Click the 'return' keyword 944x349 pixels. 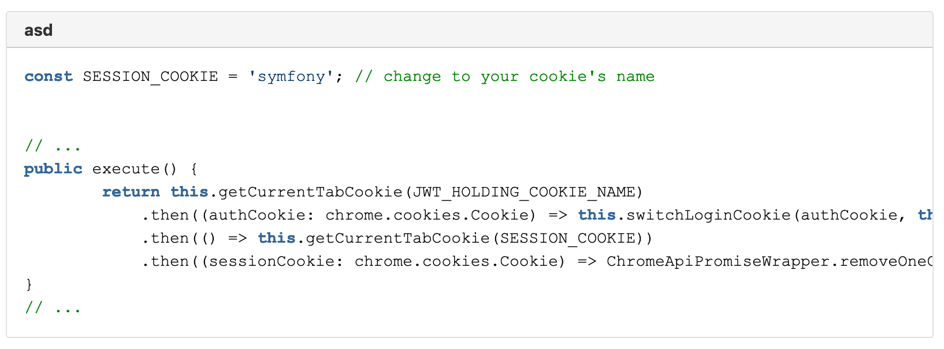pyautogui.click(x=131, y=192)
